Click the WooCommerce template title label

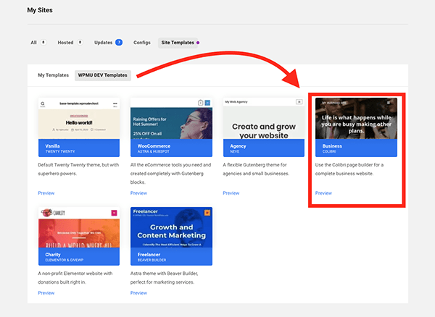coord(154,146)
